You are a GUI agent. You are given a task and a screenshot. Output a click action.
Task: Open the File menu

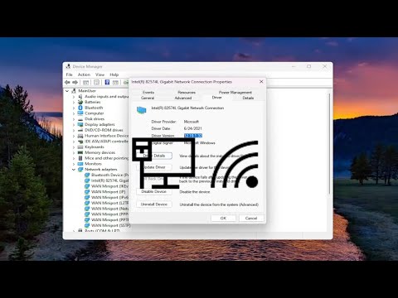click(x=69, y=74)
